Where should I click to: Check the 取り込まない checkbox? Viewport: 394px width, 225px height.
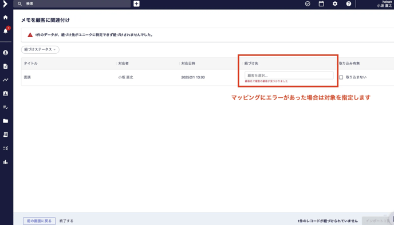341,77
